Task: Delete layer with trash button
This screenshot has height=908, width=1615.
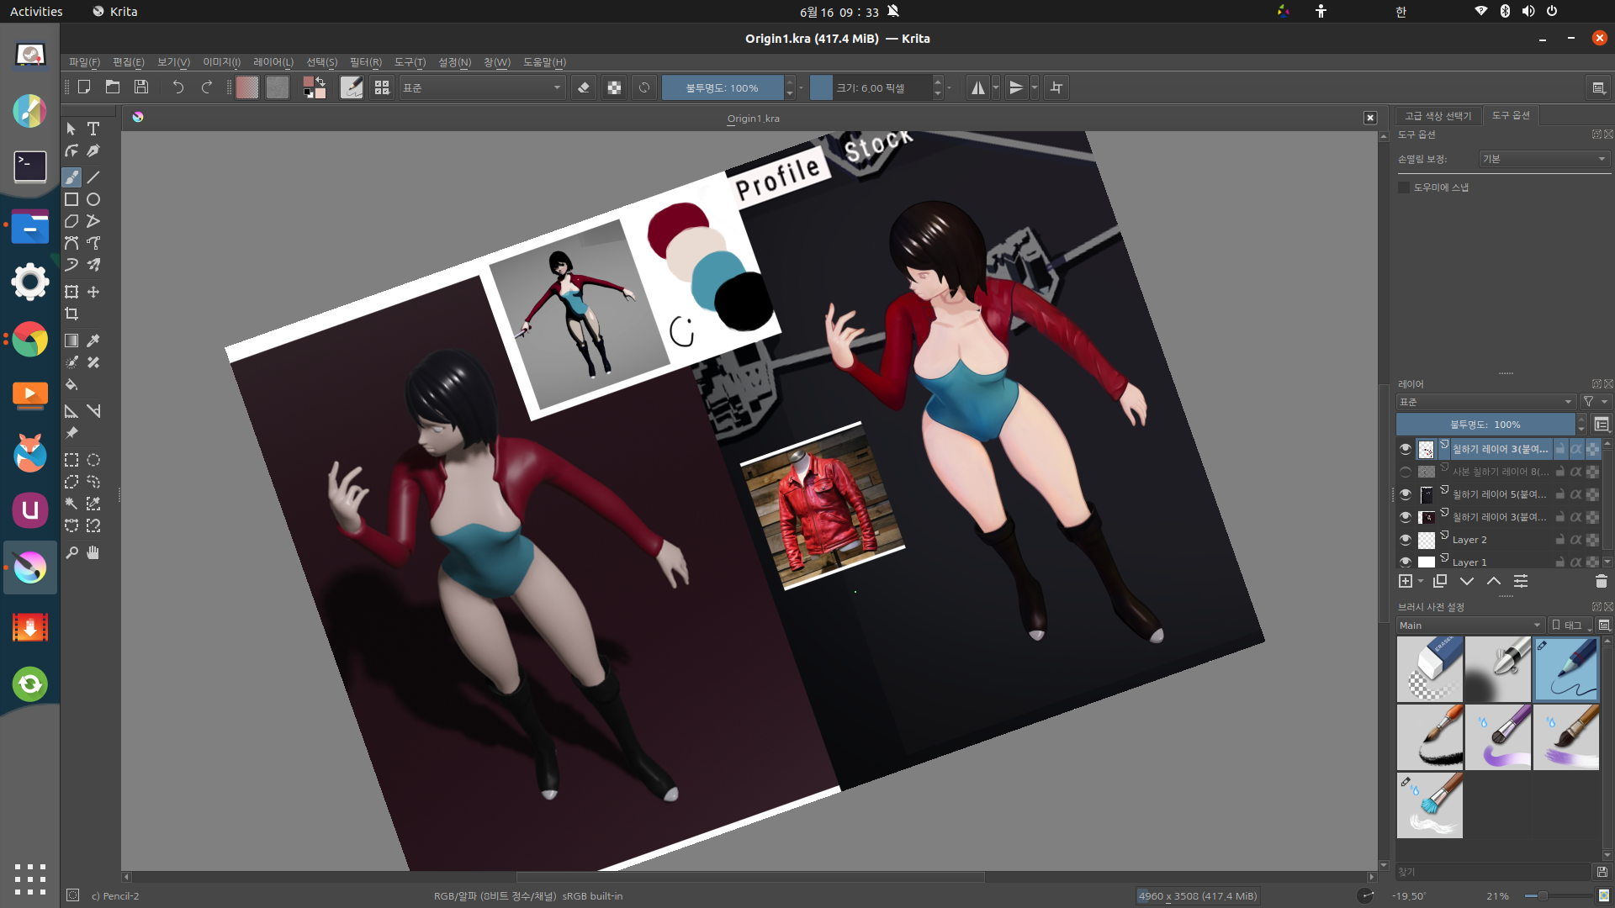Action: [x=1601, y=582]
